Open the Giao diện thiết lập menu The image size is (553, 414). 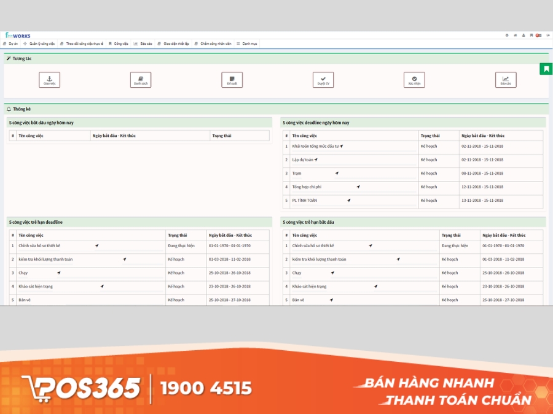click(x=173, y=44)
